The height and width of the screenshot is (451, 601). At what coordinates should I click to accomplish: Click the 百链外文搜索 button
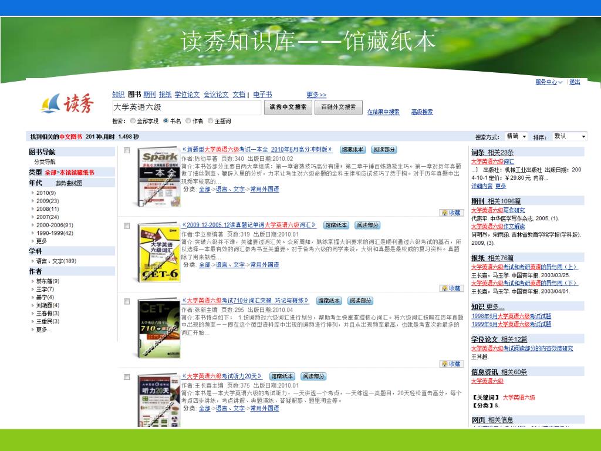[x=339, y=107]
